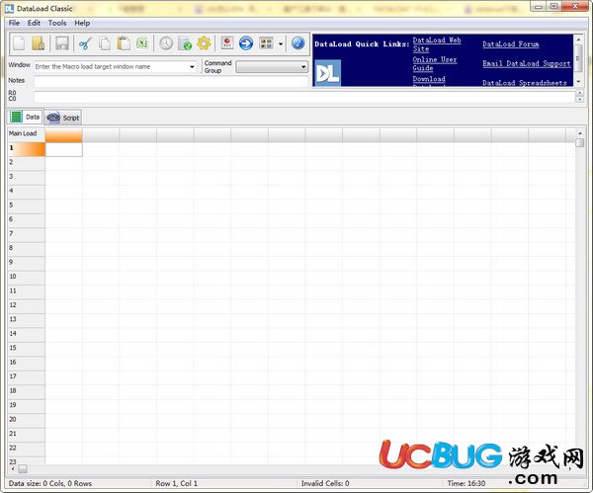The image size is (593, 493).
Task: Click the green Excel spreadsheet icon
Action: (x=142, y=43)
